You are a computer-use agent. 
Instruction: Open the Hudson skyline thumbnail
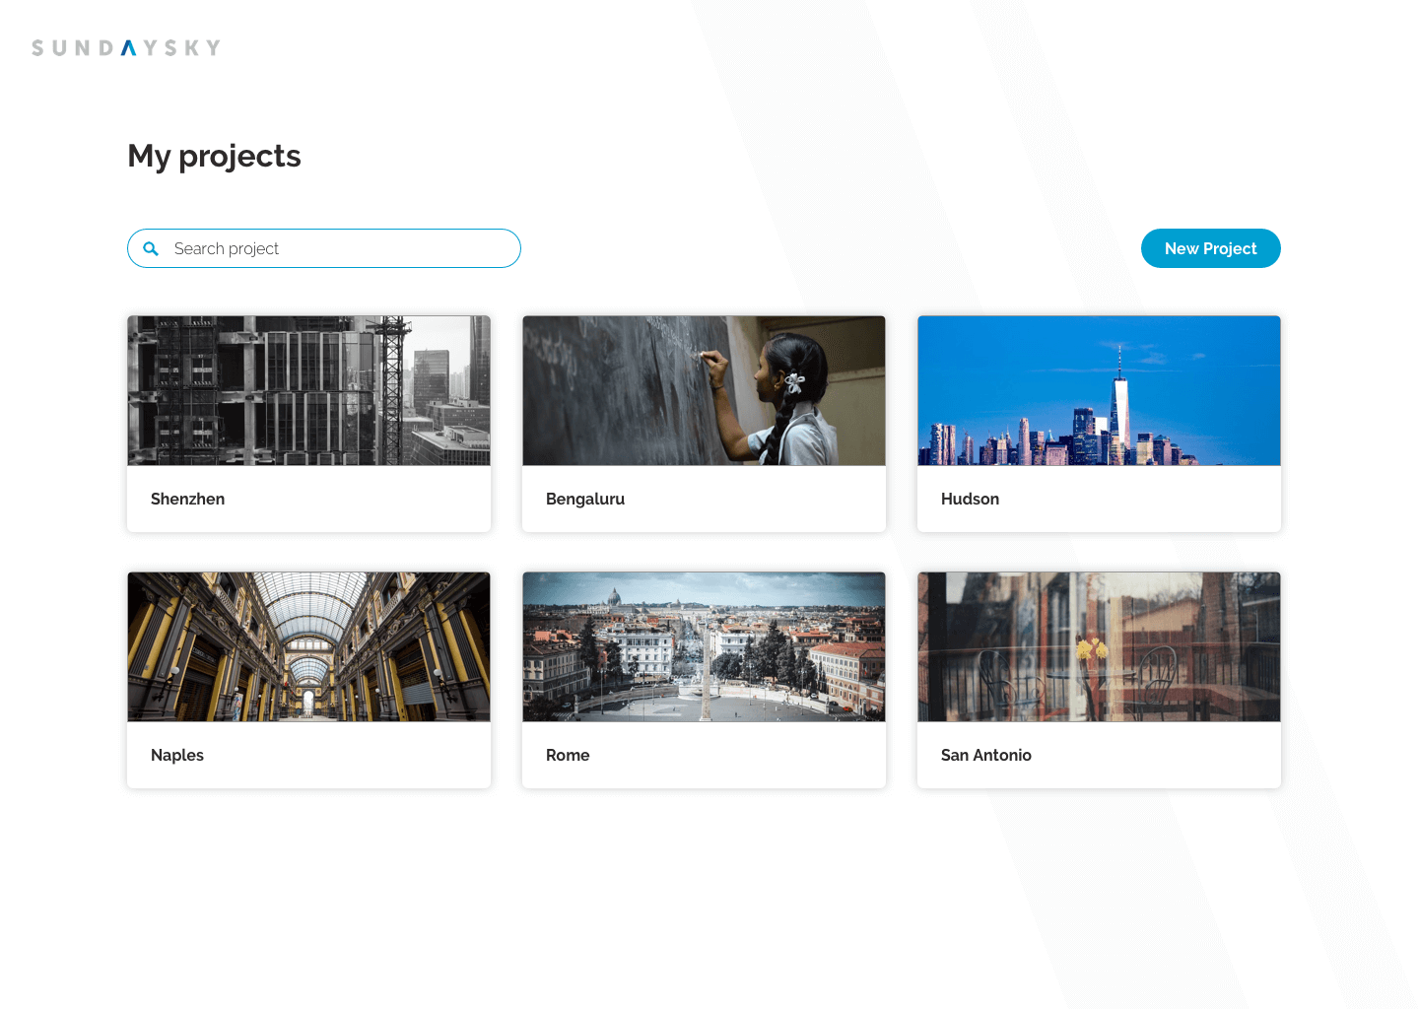[1099, 390]
